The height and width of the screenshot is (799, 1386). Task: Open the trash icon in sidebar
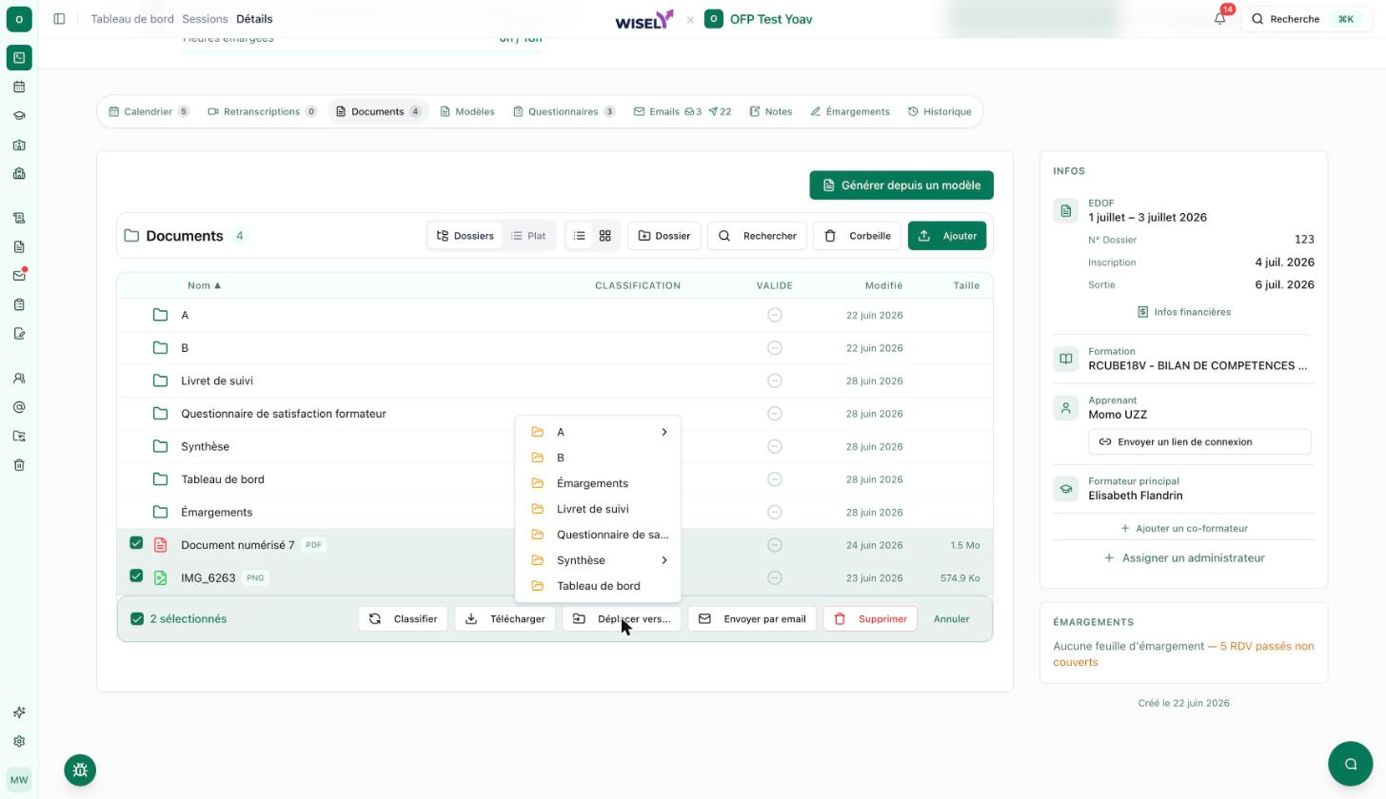[19, 465]
